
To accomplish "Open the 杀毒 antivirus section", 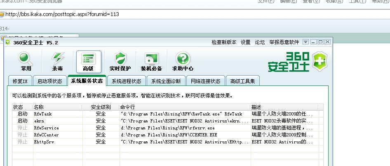I will (x=57, y=62).
